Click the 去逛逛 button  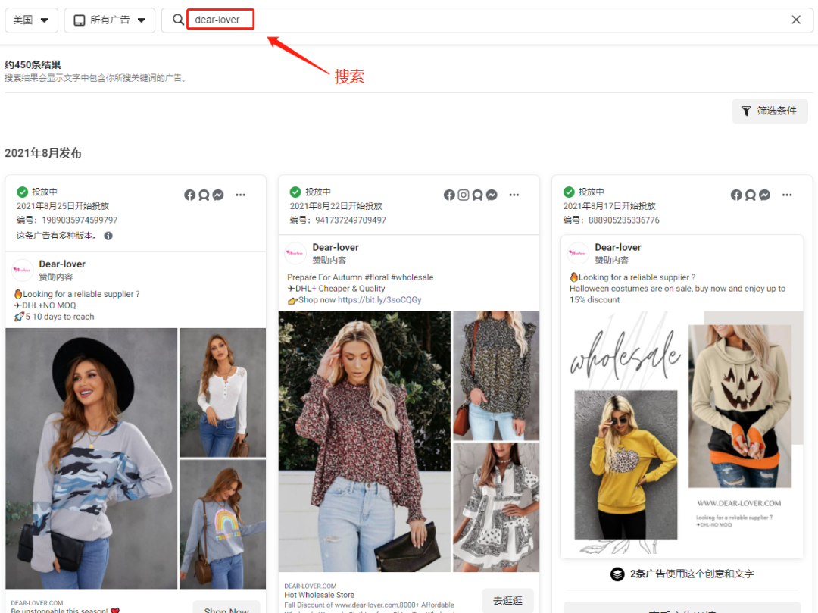tap(507, 600)
